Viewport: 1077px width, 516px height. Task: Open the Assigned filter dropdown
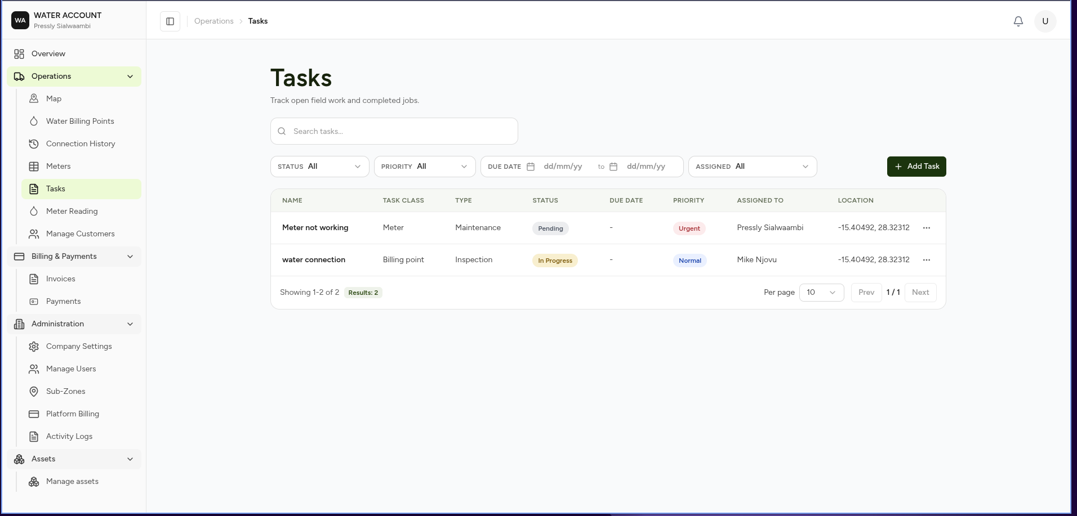753,167
